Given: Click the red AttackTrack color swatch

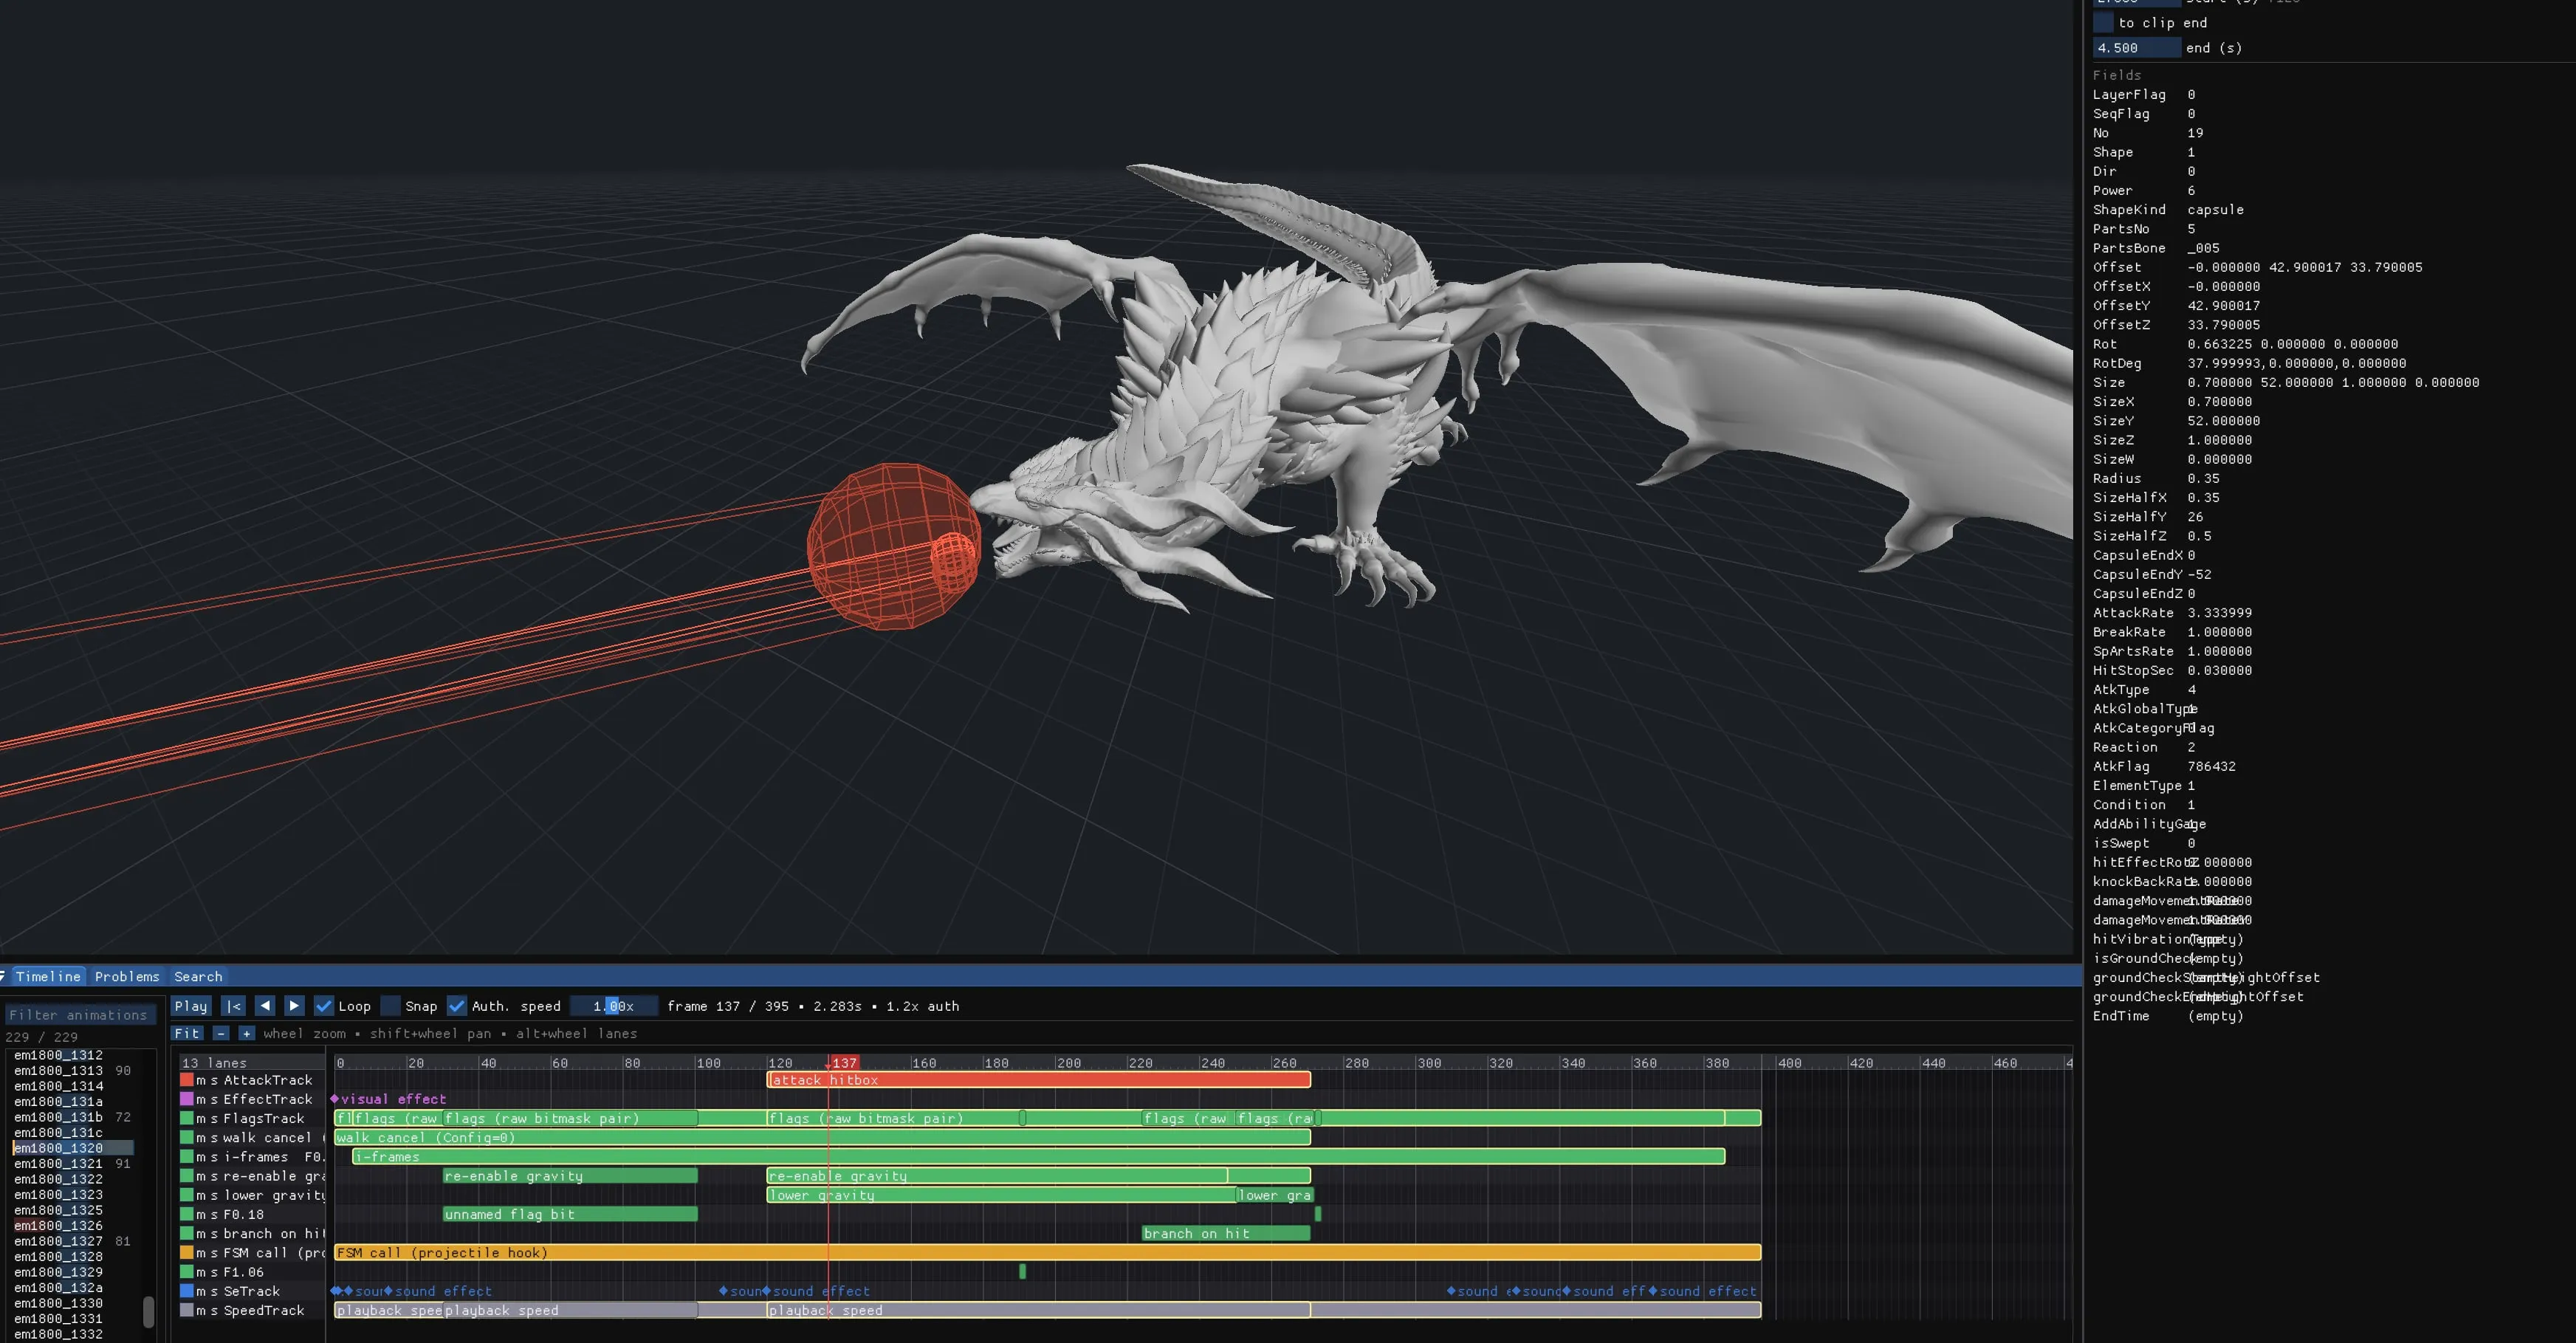Looking at the screenshot, I should click(187, 1080).
